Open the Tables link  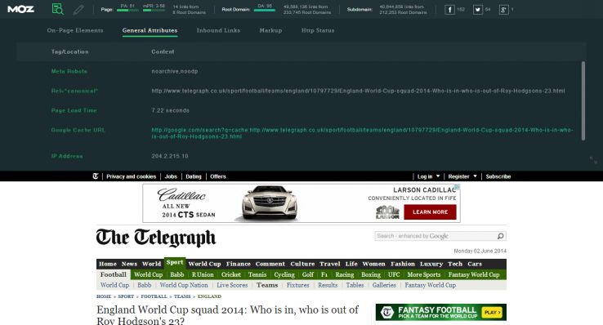(x=355, y=285)
